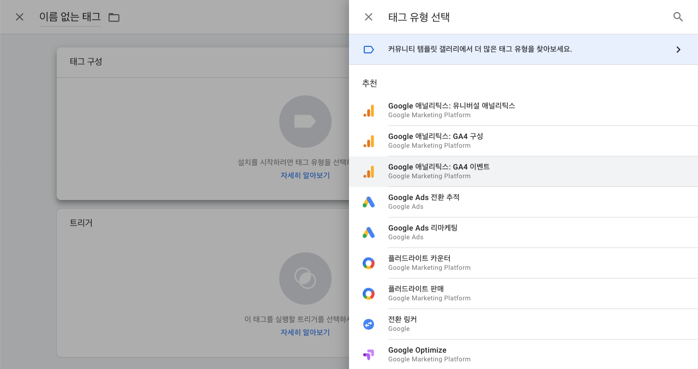Choose 플러드라이트 카운터 tag type
The width and height of the screenshot is (698, 369).
coord(523,263)
